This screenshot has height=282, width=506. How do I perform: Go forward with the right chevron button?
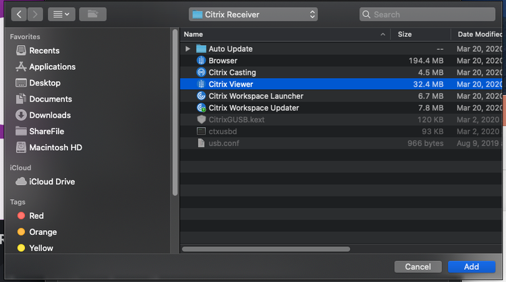tap(35, 15)
